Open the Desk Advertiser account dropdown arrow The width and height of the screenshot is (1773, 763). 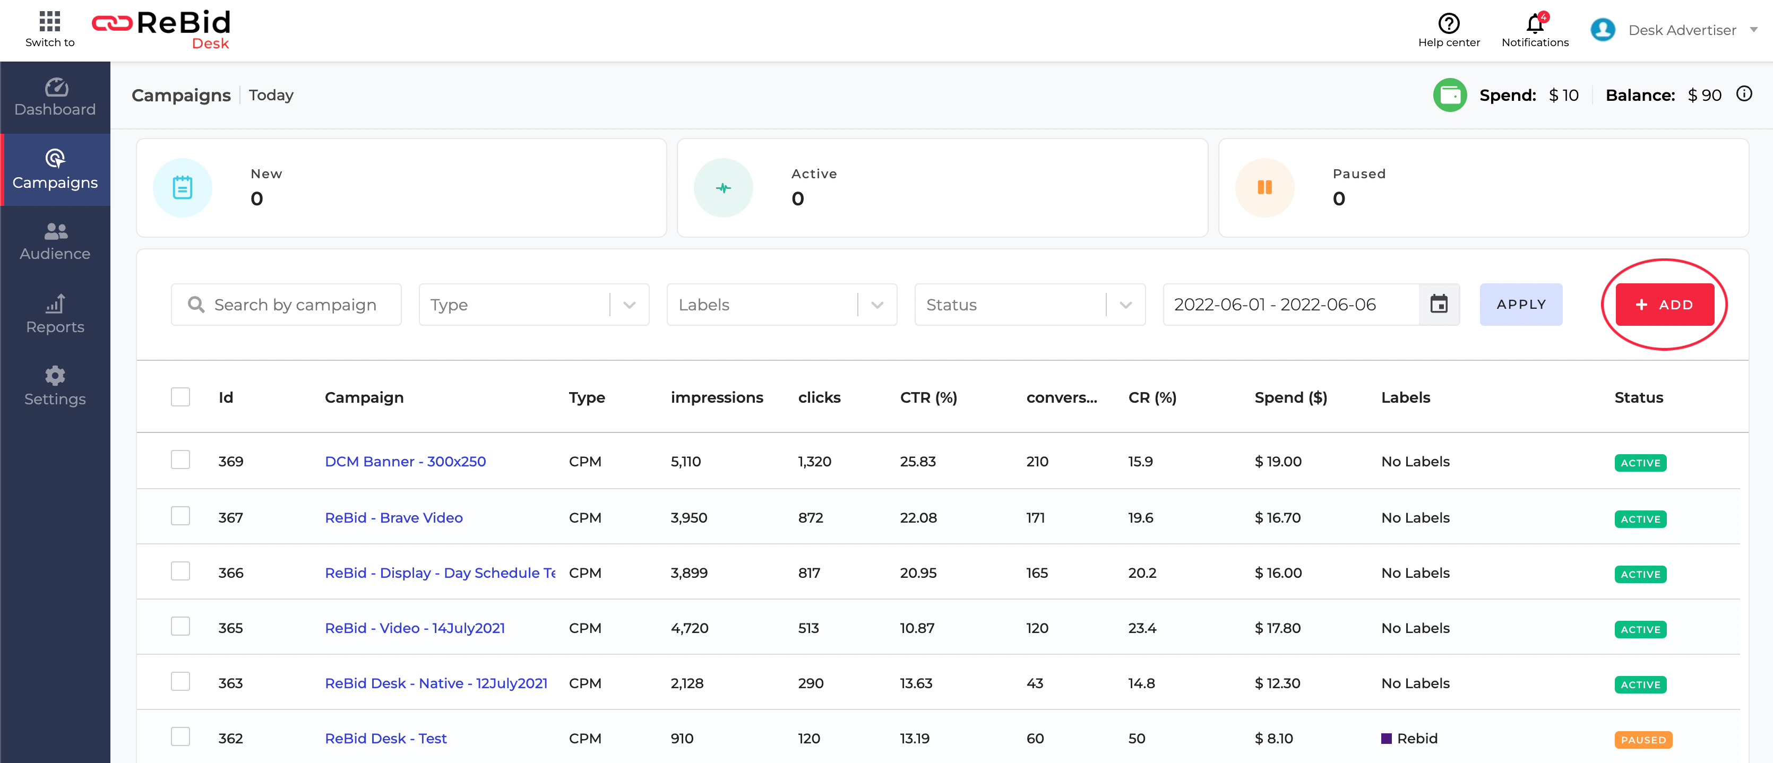(1753, 30)
